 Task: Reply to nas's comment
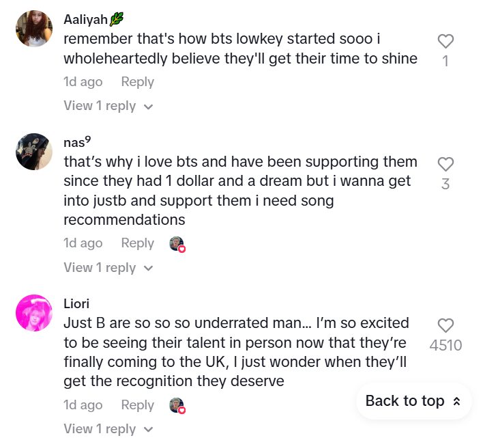pyautogui.click(x=137, y=243)
